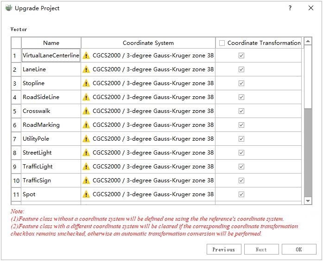
Task: Select the RoadMarking name cell
Action: pos(51,125)
